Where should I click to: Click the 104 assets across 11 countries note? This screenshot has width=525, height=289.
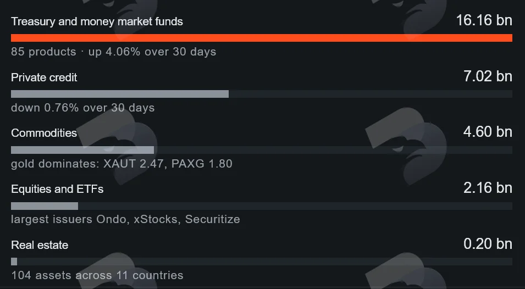click(x=97, y=275)
